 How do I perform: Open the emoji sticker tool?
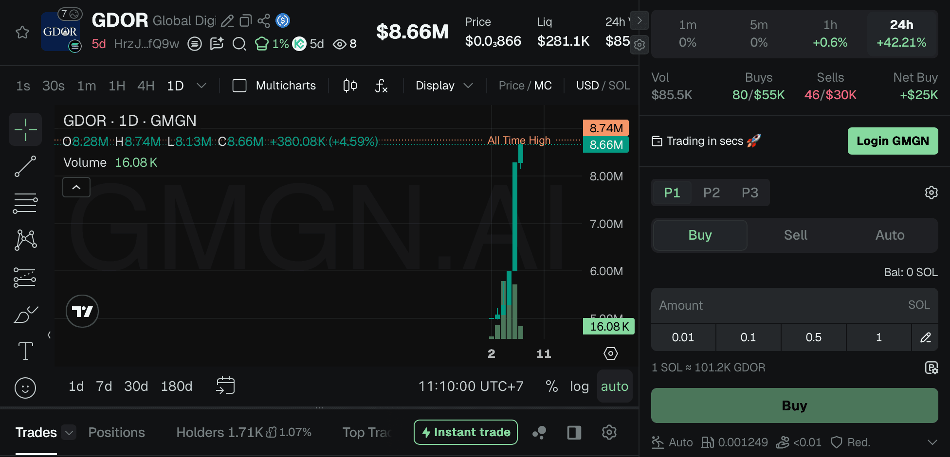pos(25,388)
